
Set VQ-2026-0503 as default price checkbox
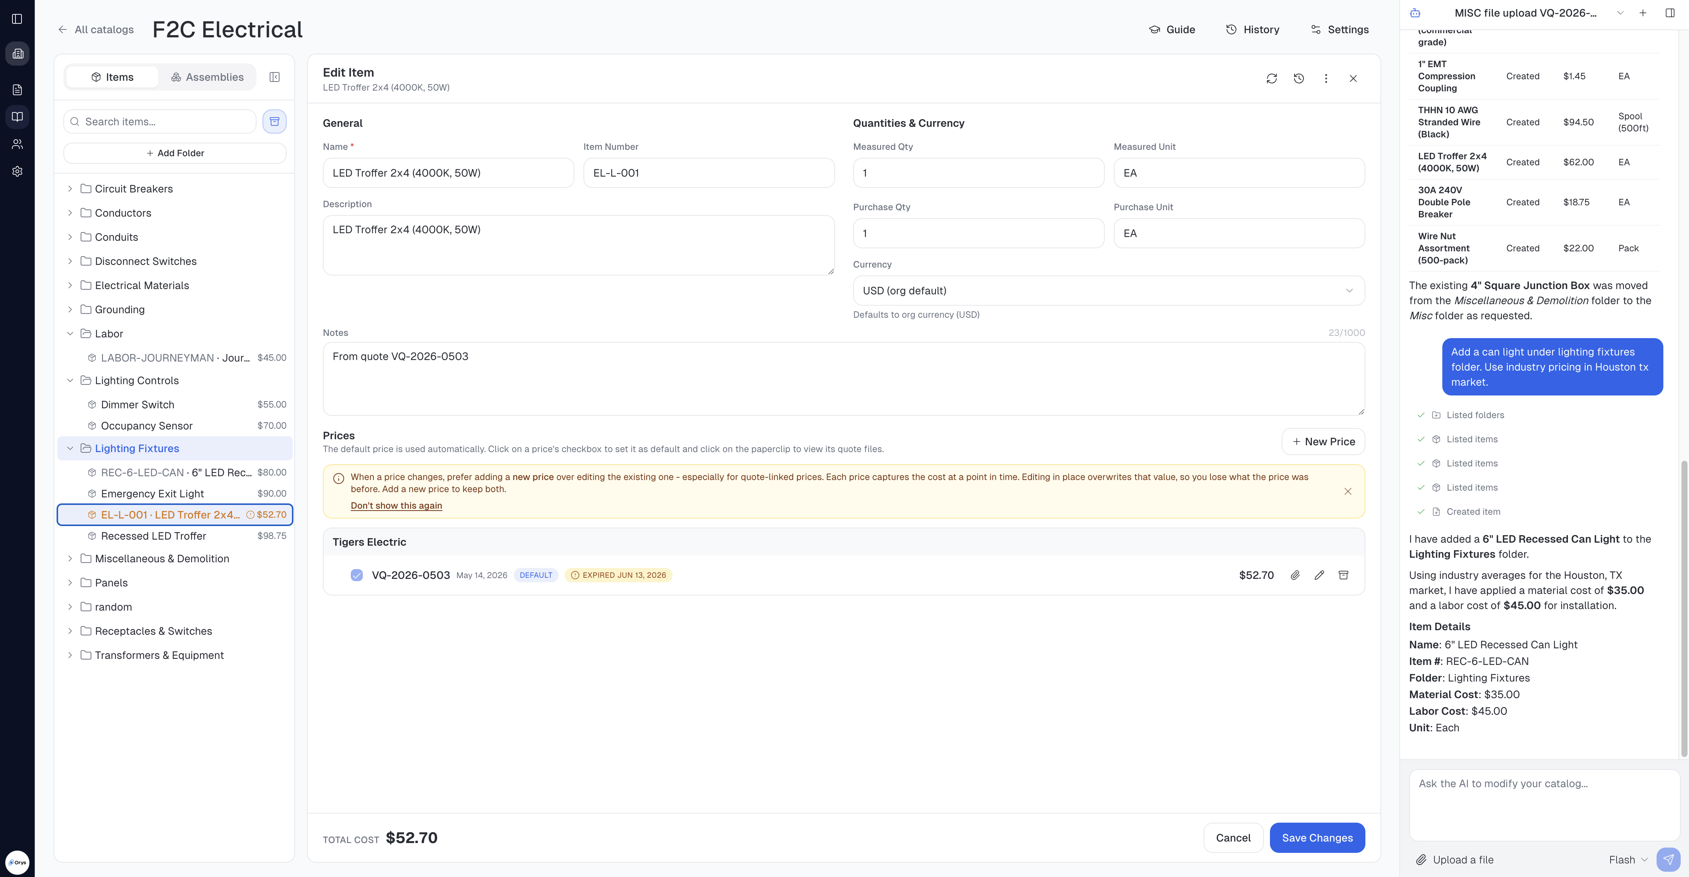357,575
